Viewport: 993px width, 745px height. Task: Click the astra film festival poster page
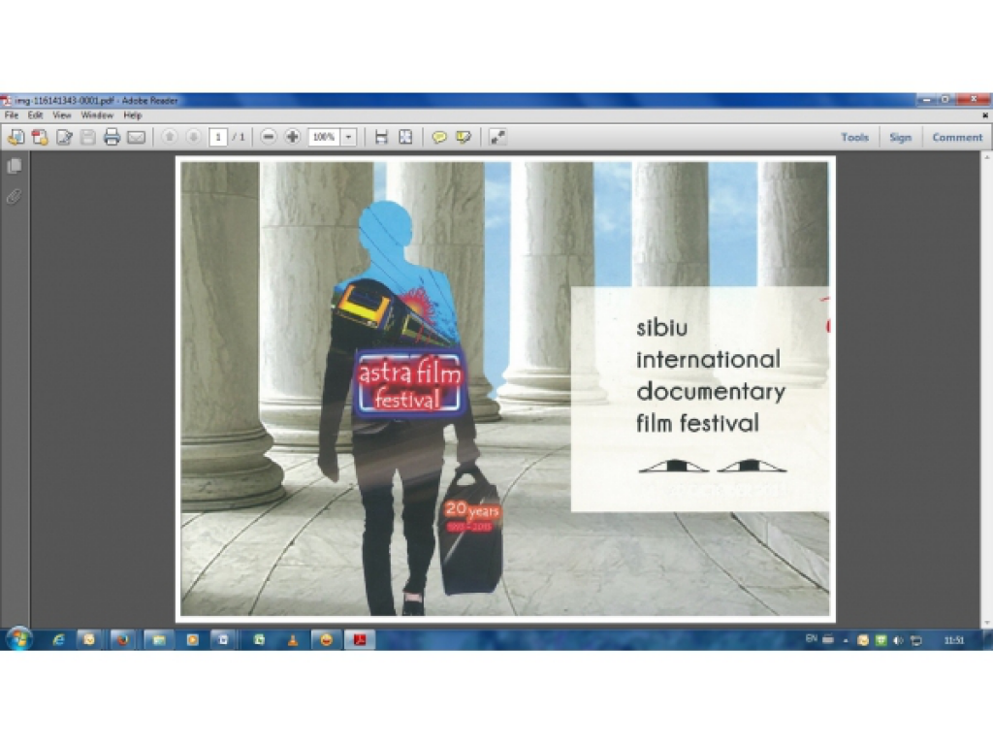(x=504, y=388)
